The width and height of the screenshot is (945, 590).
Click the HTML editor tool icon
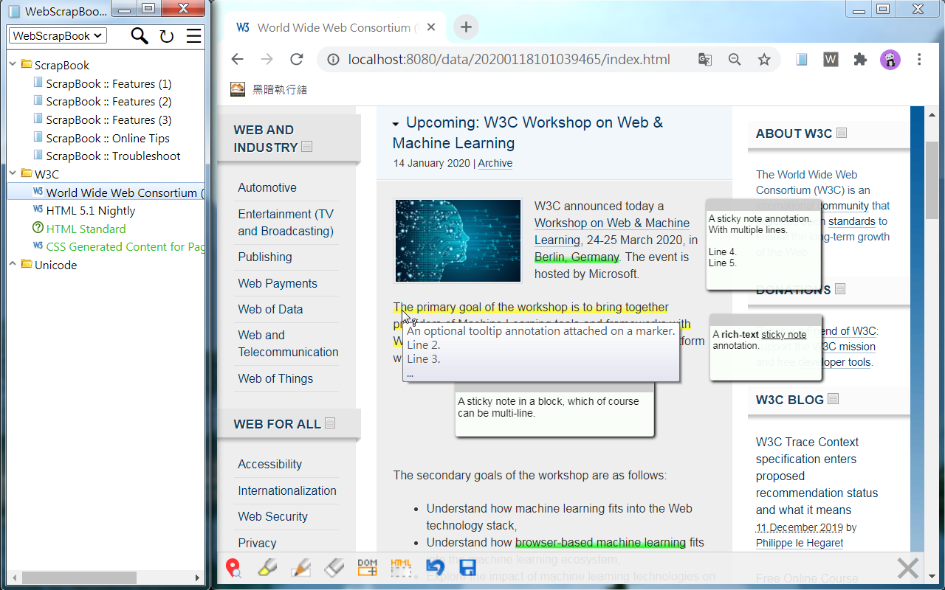point(401,567)
